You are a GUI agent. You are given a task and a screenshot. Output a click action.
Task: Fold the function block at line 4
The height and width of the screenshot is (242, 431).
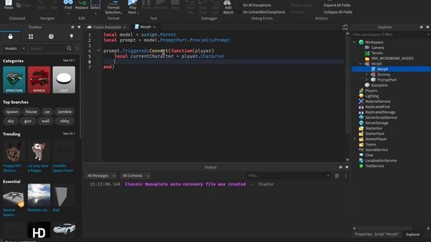pos(98,50)
